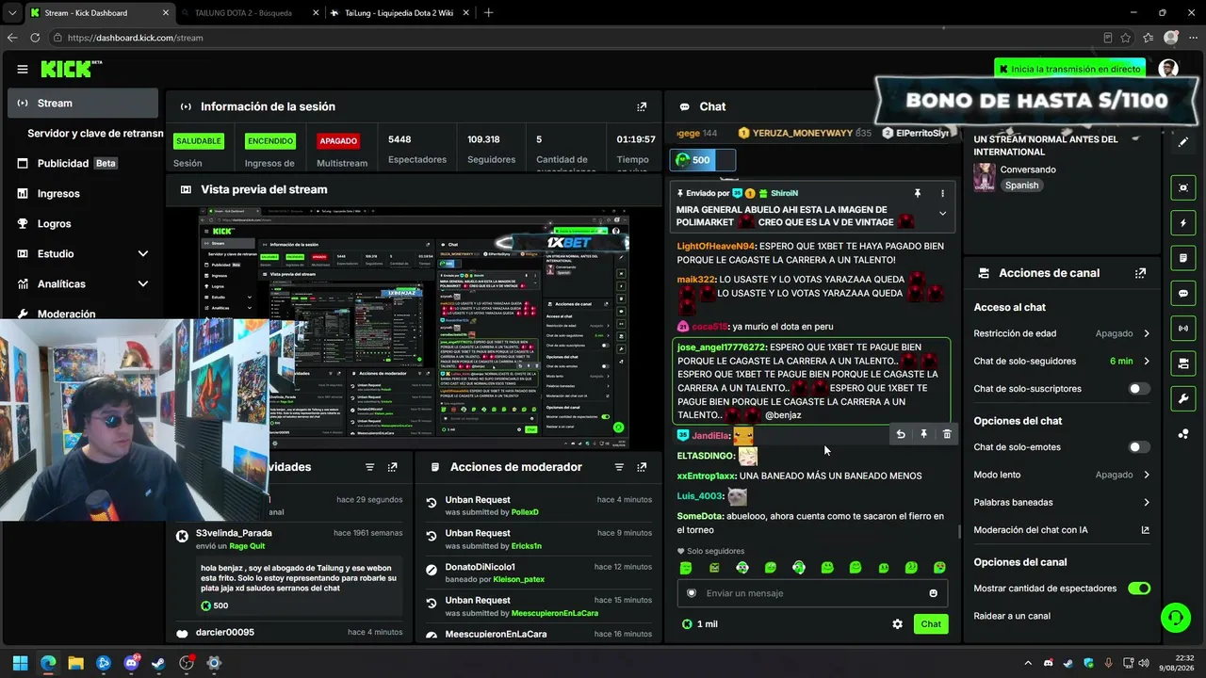Open the pinned message three-dot options

coord(942,193)
